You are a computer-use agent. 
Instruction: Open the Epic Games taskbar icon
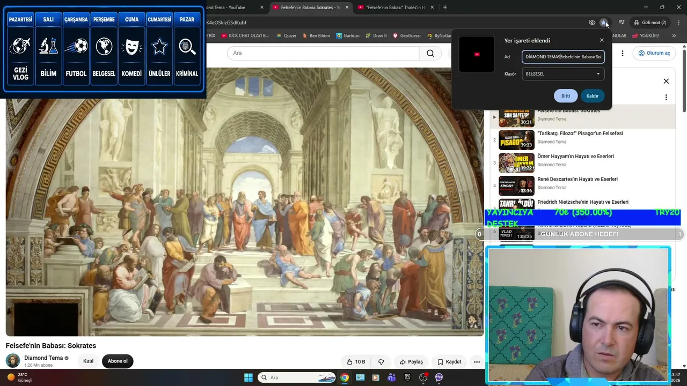[407, 377]
